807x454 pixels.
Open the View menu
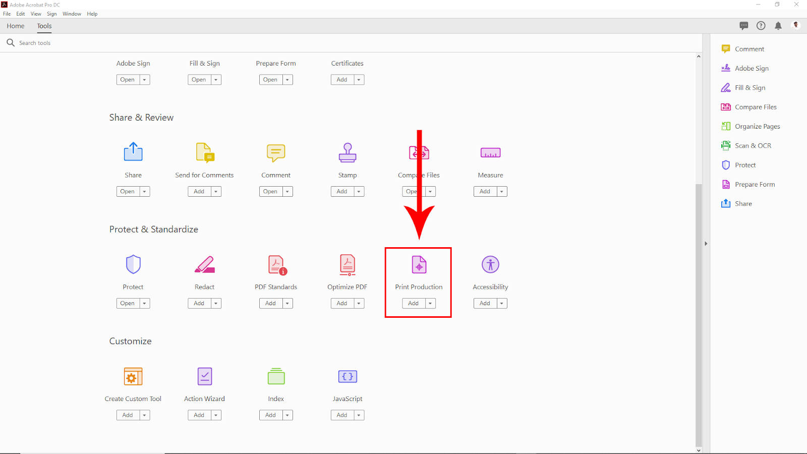coord(36,14)
